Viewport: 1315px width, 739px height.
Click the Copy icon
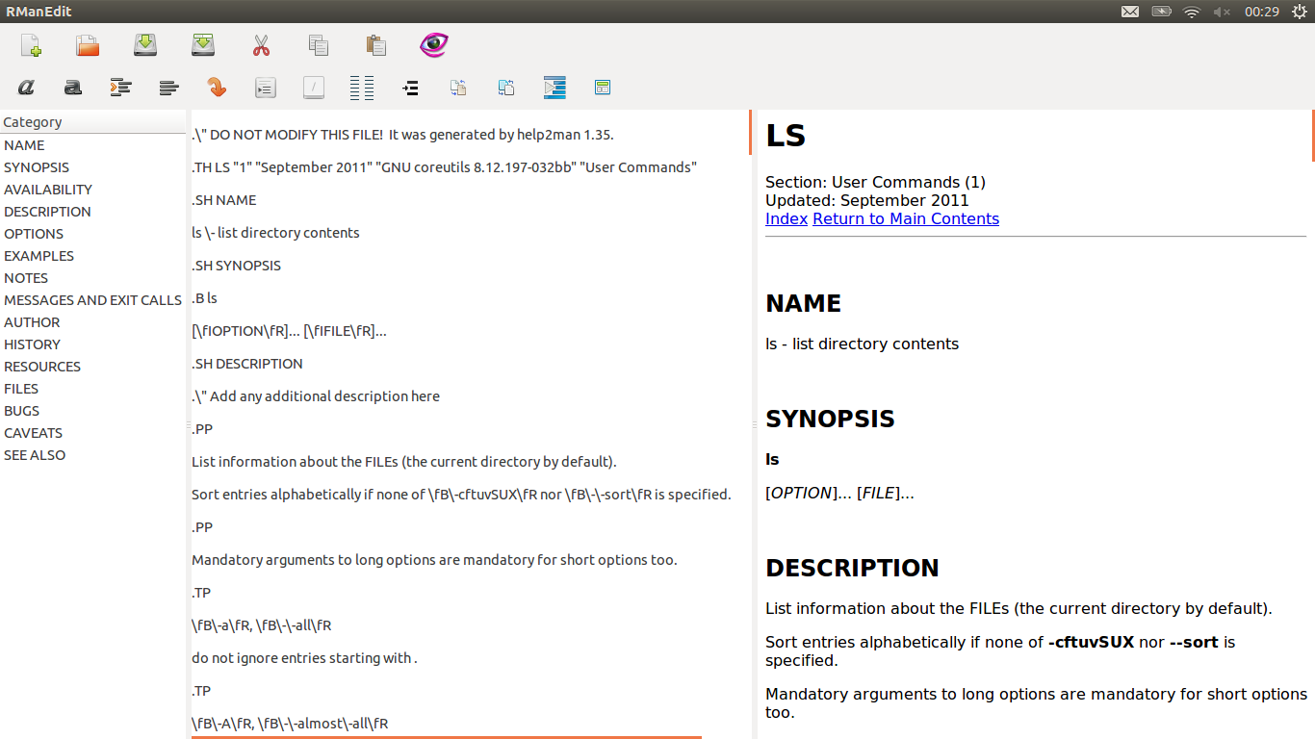[x=319, y=45]
